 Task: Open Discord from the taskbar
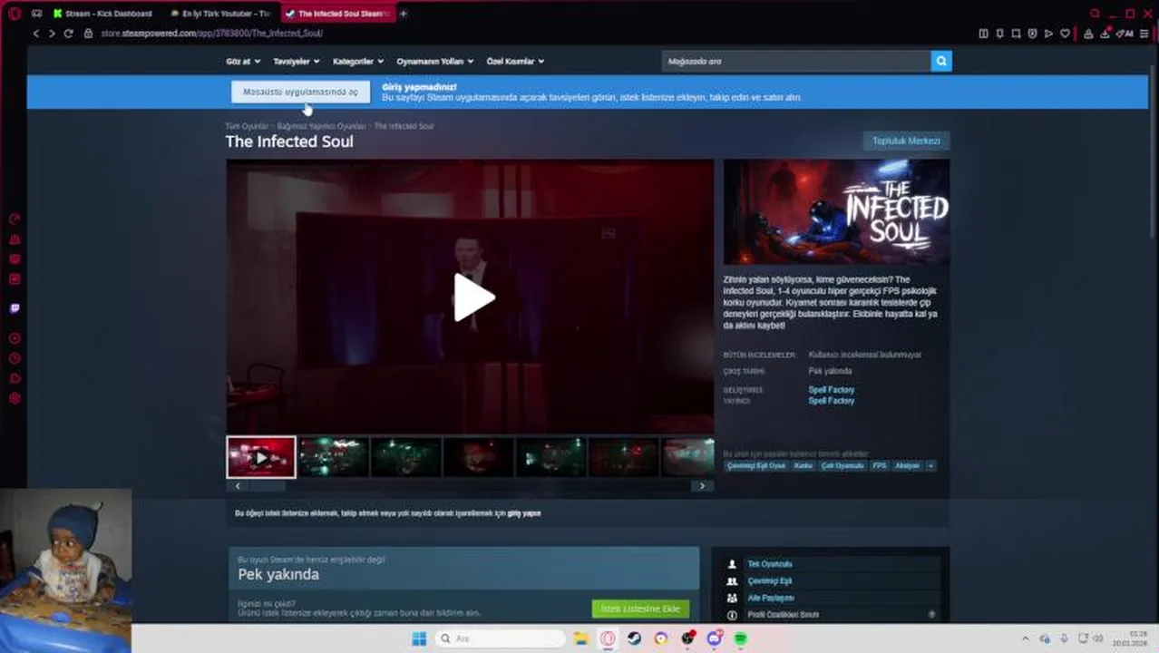(714, 638)
